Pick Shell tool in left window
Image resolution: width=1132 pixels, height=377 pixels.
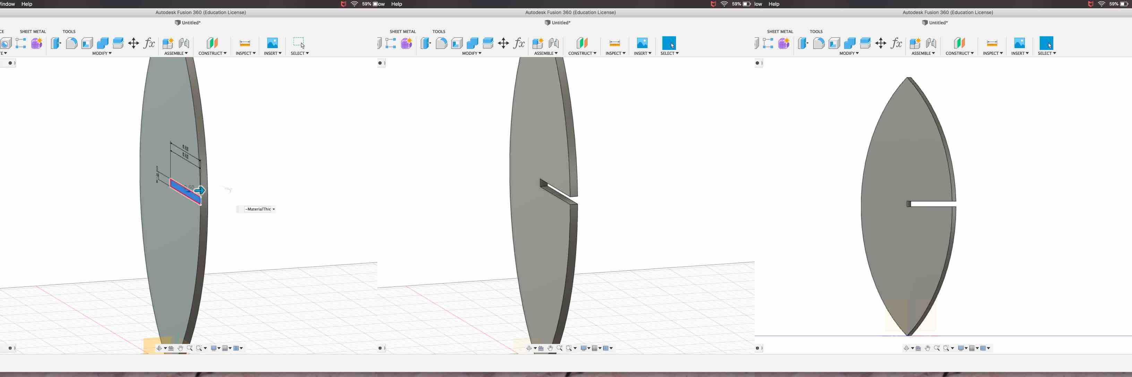point(87,43)
